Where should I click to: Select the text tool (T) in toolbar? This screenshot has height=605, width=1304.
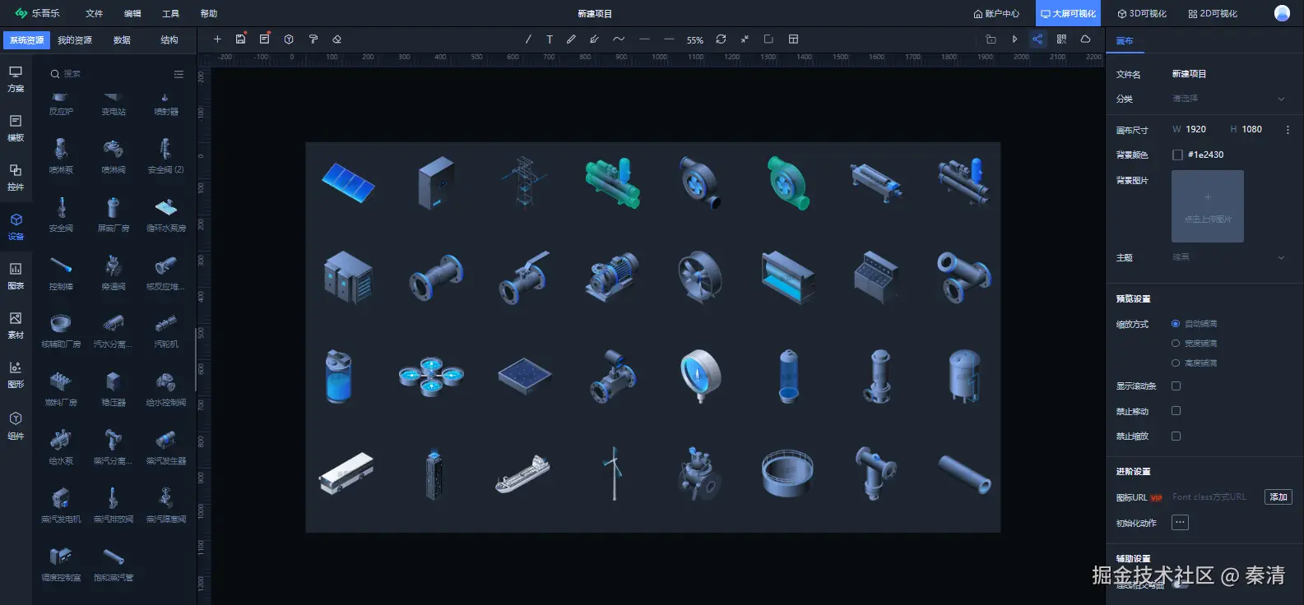coord(550,39)
